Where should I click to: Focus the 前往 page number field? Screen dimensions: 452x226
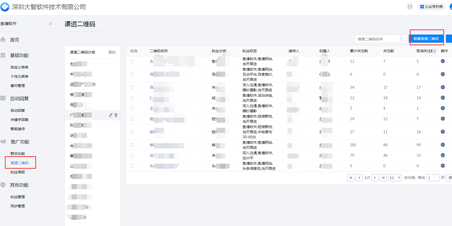click(x=433, y=178)
